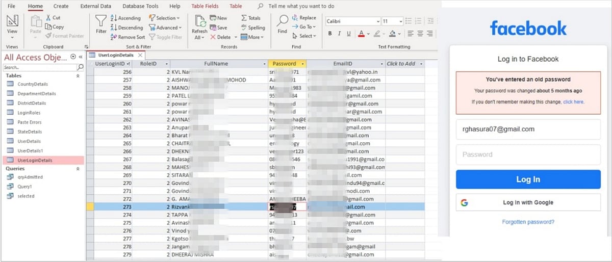The image size is (612, 262).
Task: Open the font color A dropdown arrow
Action: pos(367,34)
